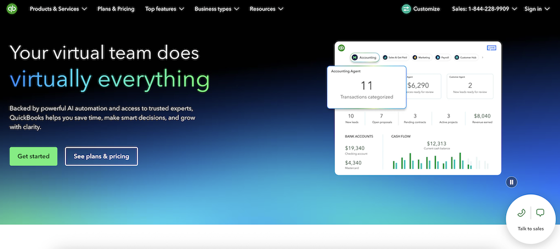Viewport: 560px width, 249px height.
Task: Click the QuickBooks logo inside the dashboard preview
Action: click(342, 48)
